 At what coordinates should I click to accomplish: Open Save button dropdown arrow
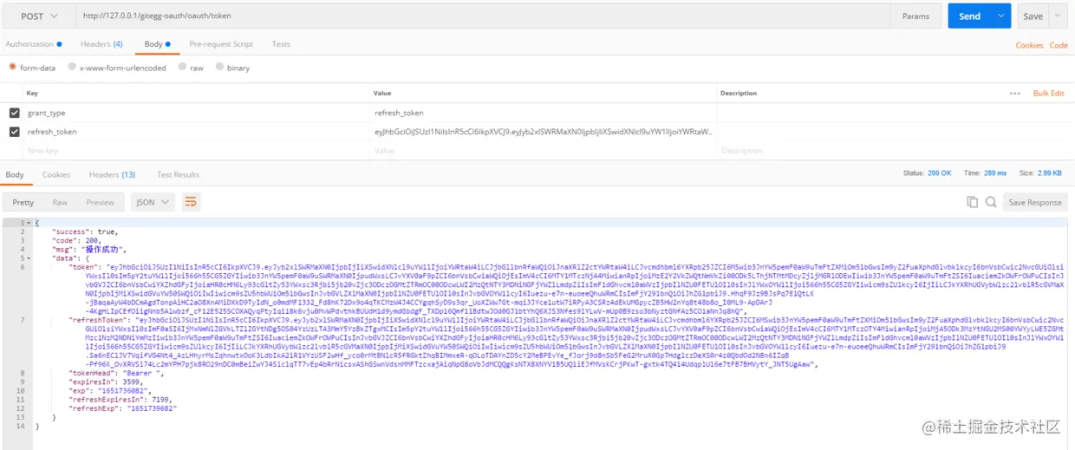point(1059,16)
